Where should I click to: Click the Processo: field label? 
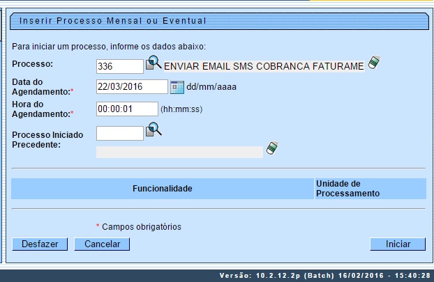tap(32, 64)
